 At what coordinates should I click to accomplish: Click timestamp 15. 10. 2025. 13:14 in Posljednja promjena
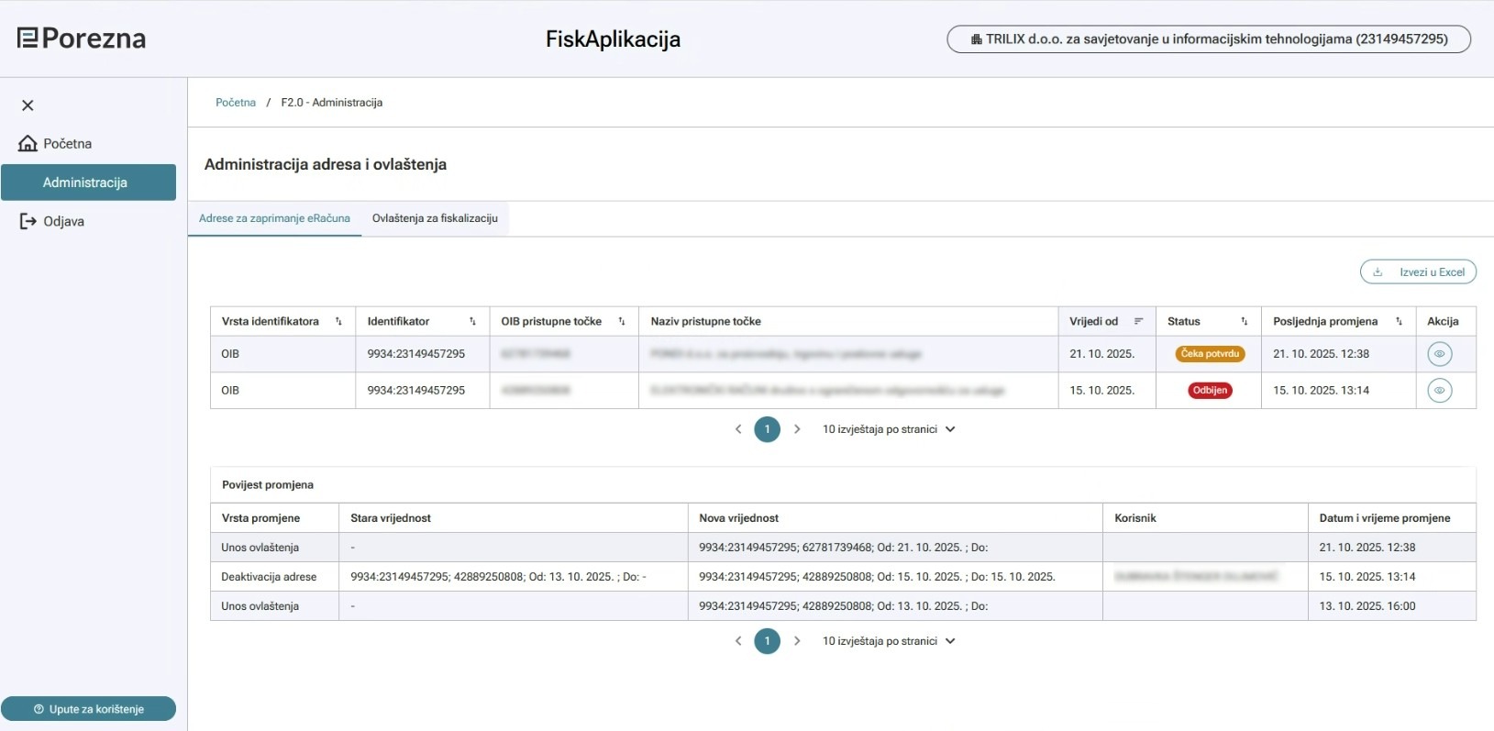click(1321, 391)
